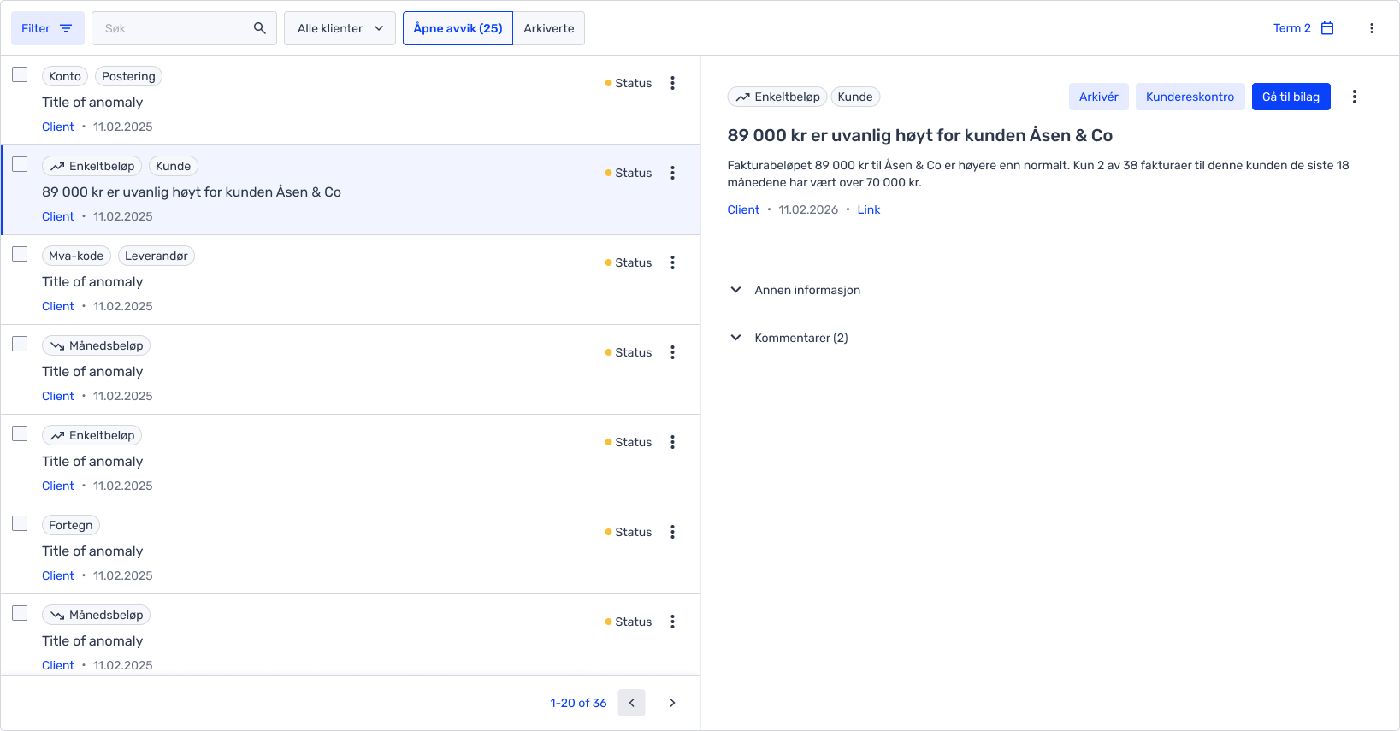Switch to Åpne avvik (25) tab
The image size is (1400, 731).
pyautogui.click(x=458, y=28)
